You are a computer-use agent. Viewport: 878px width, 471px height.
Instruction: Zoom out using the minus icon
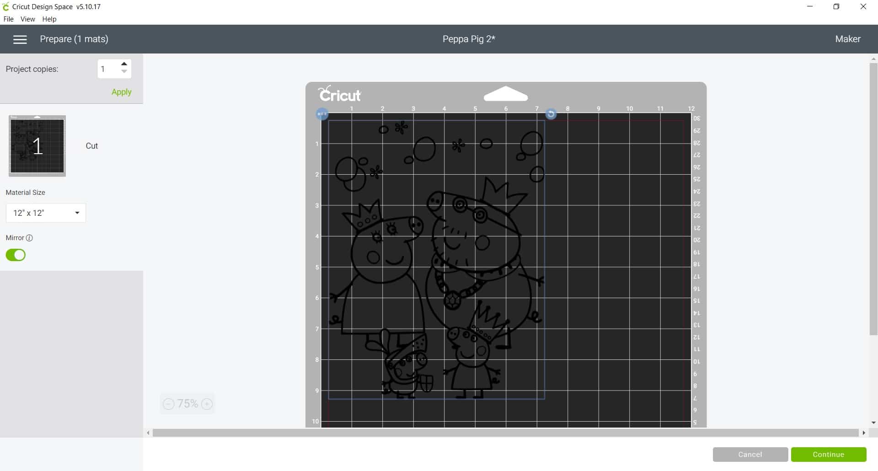tap(168, 404)
